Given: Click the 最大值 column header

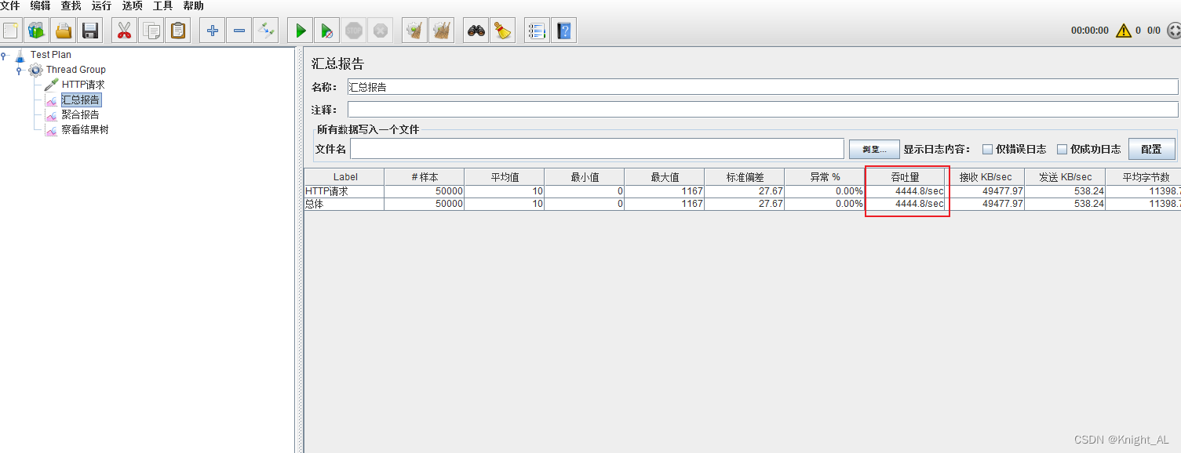Looking at the screenshot, I should 665,177.
